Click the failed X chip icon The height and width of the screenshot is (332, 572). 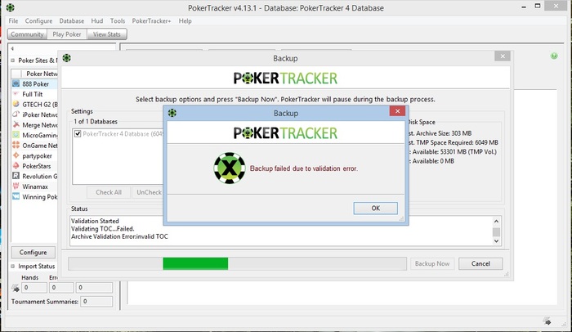230,168
